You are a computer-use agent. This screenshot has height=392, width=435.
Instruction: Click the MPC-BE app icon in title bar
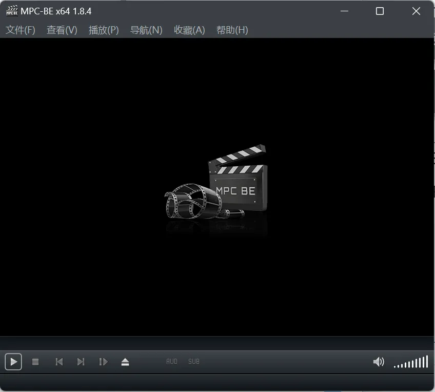[x=12, y=11]
